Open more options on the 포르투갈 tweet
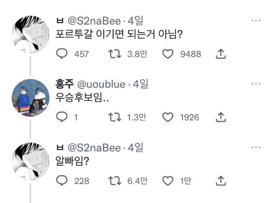The height and width of the screenshot is (203, 274). (256, 21)
